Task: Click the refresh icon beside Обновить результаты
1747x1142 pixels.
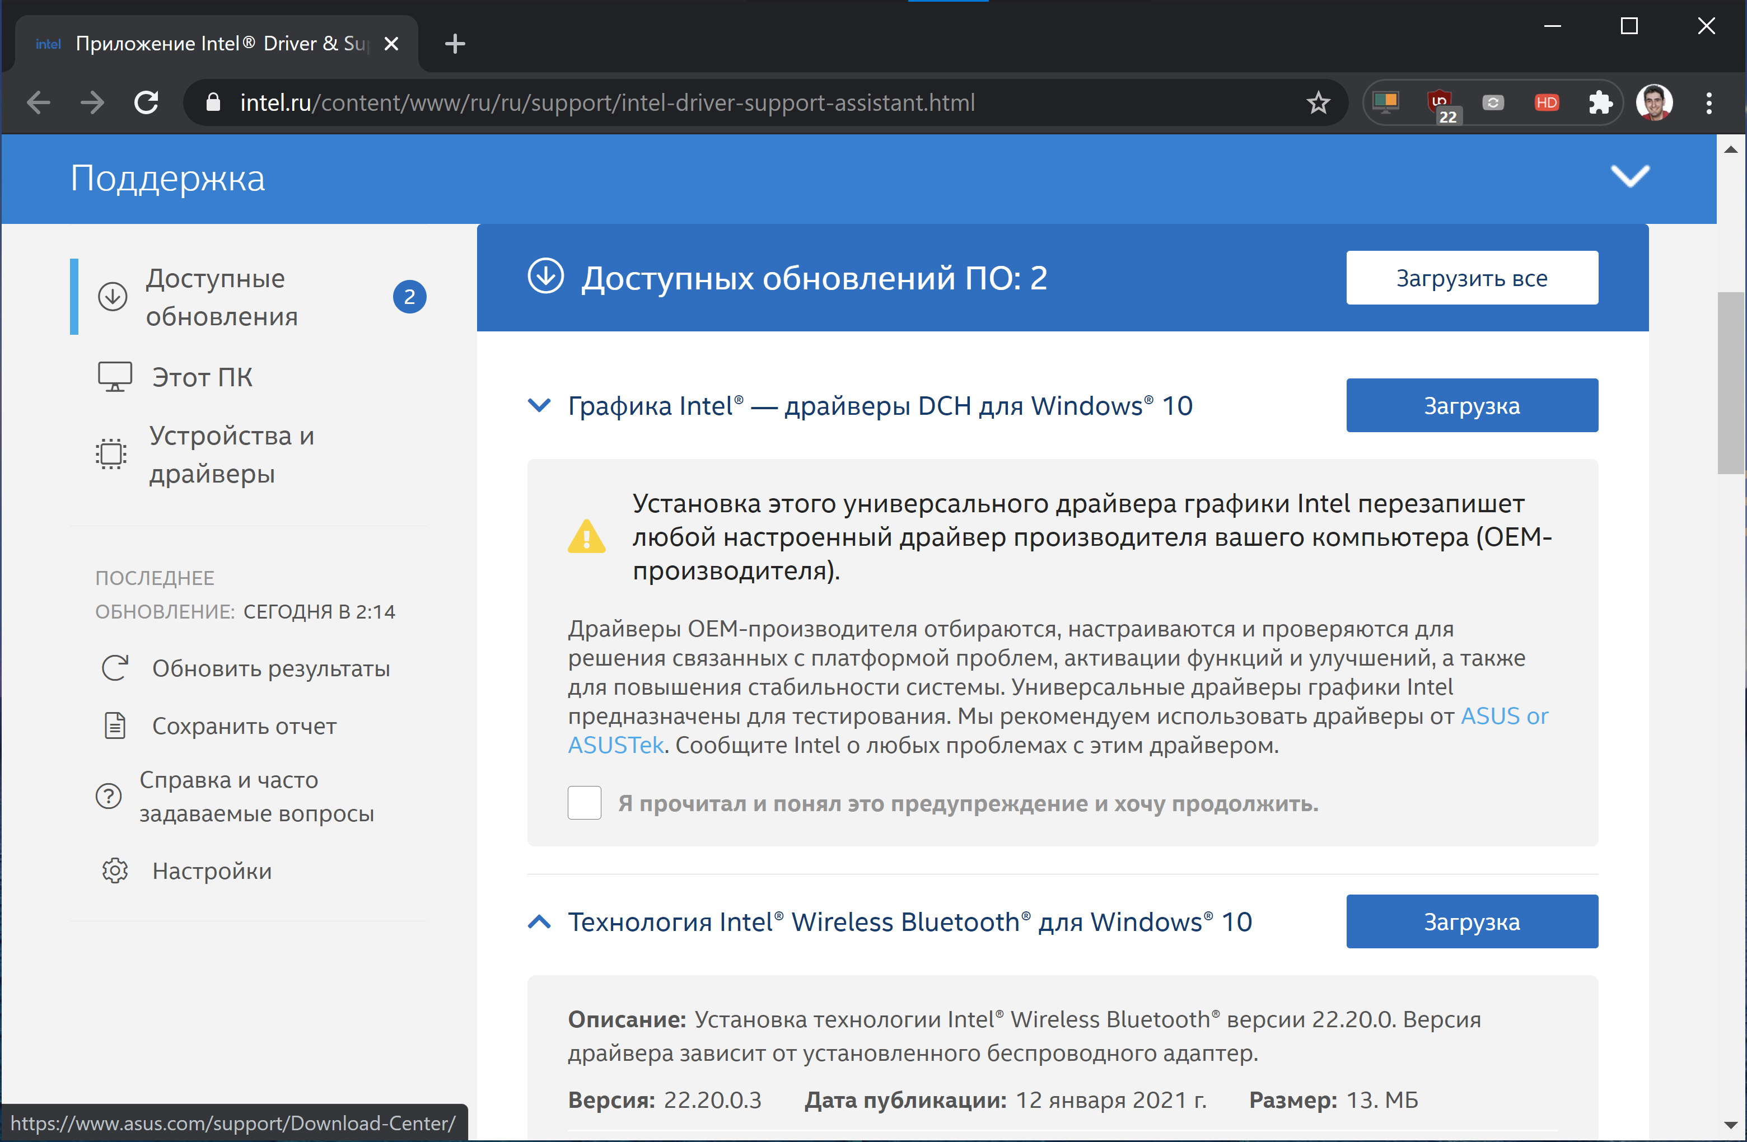Action: pos(115,667)
